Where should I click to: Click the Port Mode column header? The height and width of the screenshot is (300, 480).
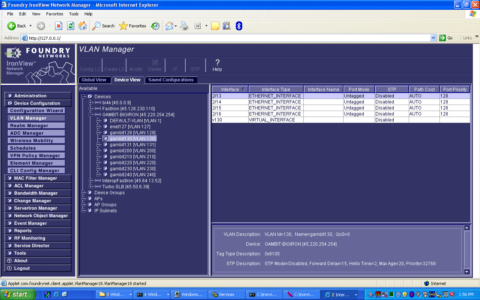[359, 89]
